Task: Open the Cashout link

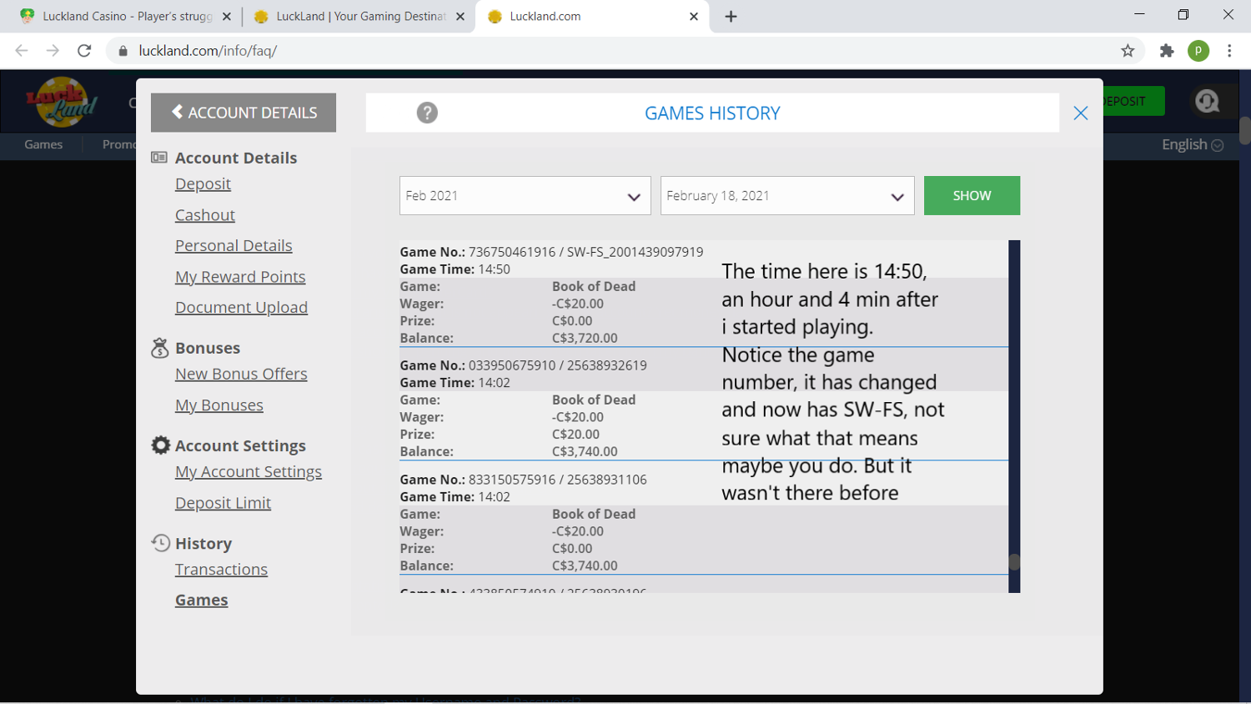Action: point(205,215)
